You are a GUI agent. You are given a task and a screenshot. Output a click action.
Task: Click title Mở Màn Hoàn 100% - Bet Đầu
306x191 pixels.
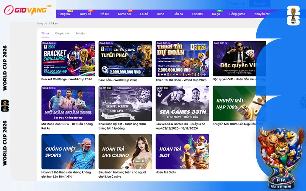point(67,126)
